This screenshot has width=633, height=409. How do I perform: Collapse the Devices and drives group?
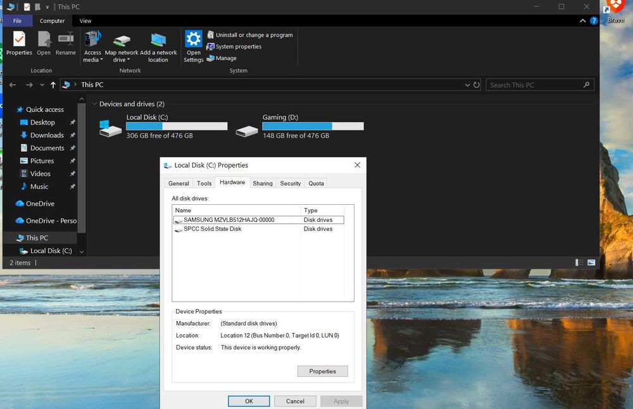[x=94, y=104]
